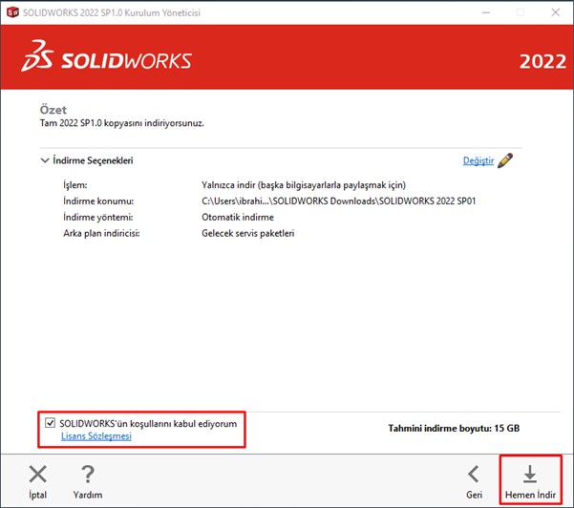Click the SOLIDWORKS icon in the title bar
The height and width of the screenshot is (508, 574).
pyautogui.click(x=12, y=12)
